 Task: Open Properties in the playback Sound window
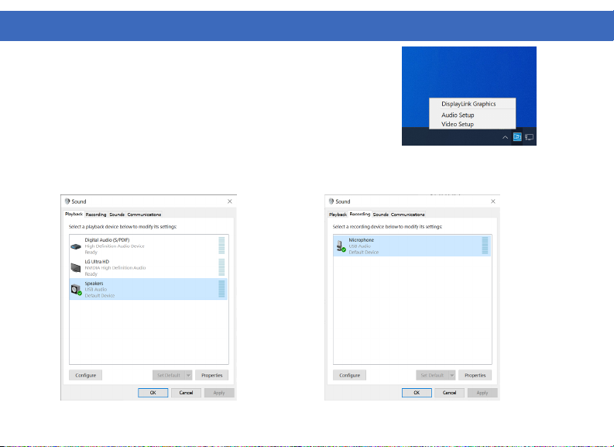212,375
